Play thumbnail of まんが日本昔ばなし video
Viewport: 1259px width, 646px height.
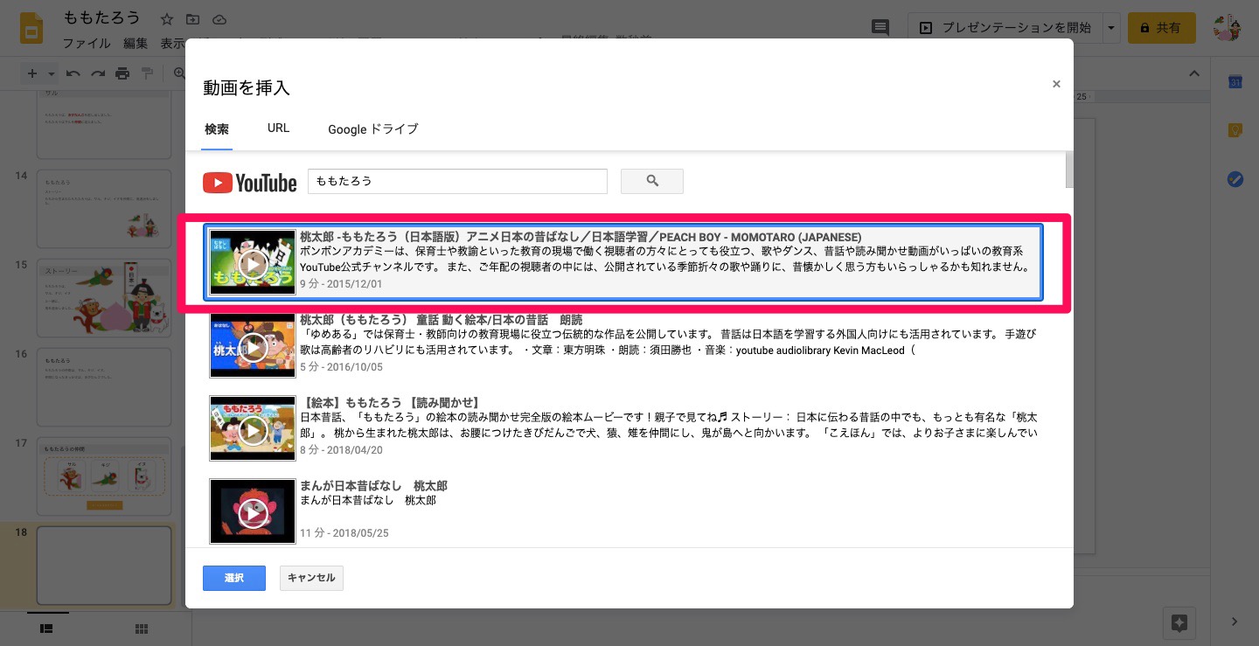point(253,511)
